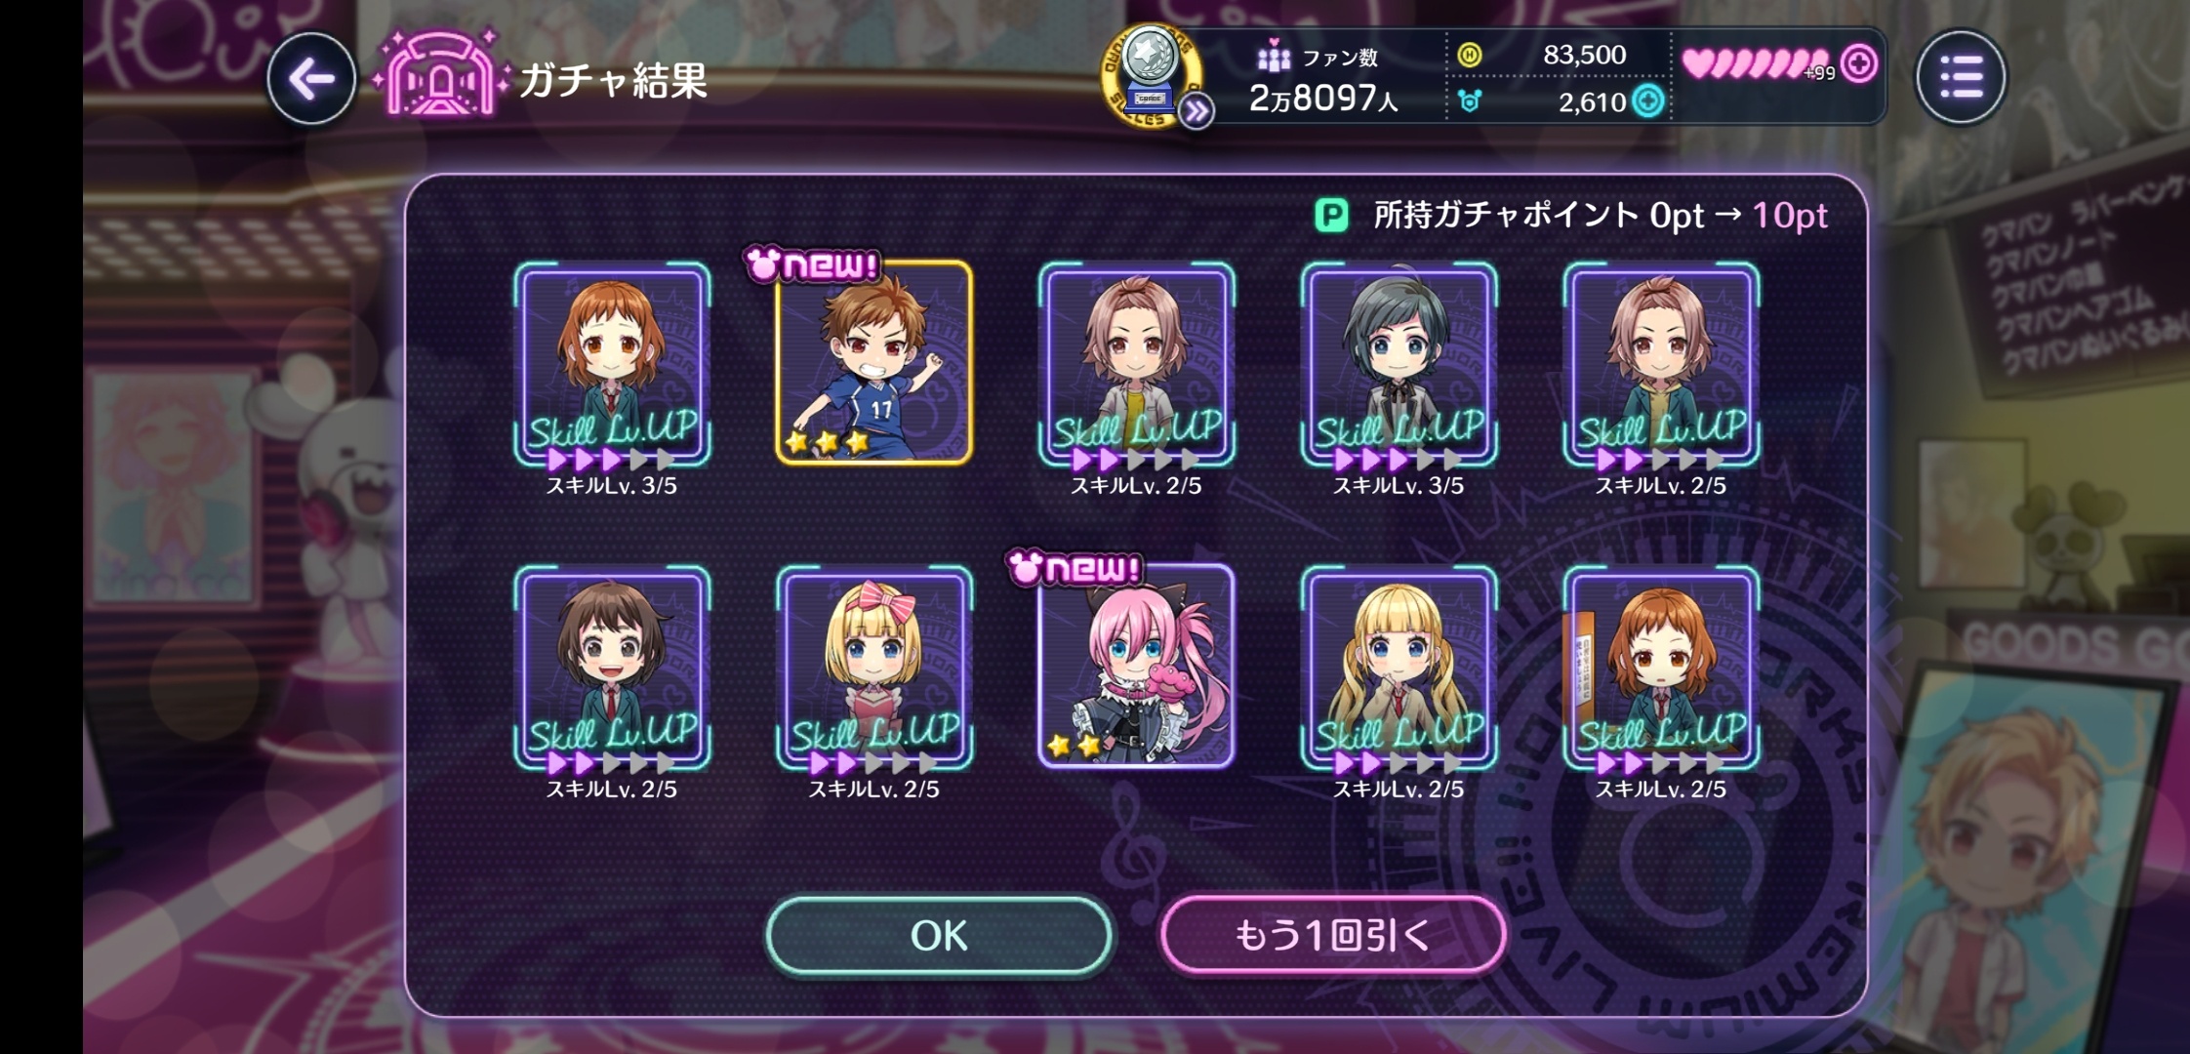Tap the pink plus icon beside hearts
The width and height of the screenshot is (2190, 1054).
[1859, 64]
